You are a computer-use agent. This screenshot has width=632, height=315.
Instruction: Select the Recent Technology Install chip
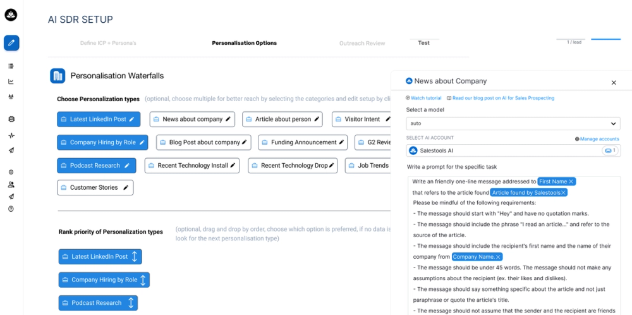coord(192,165)
